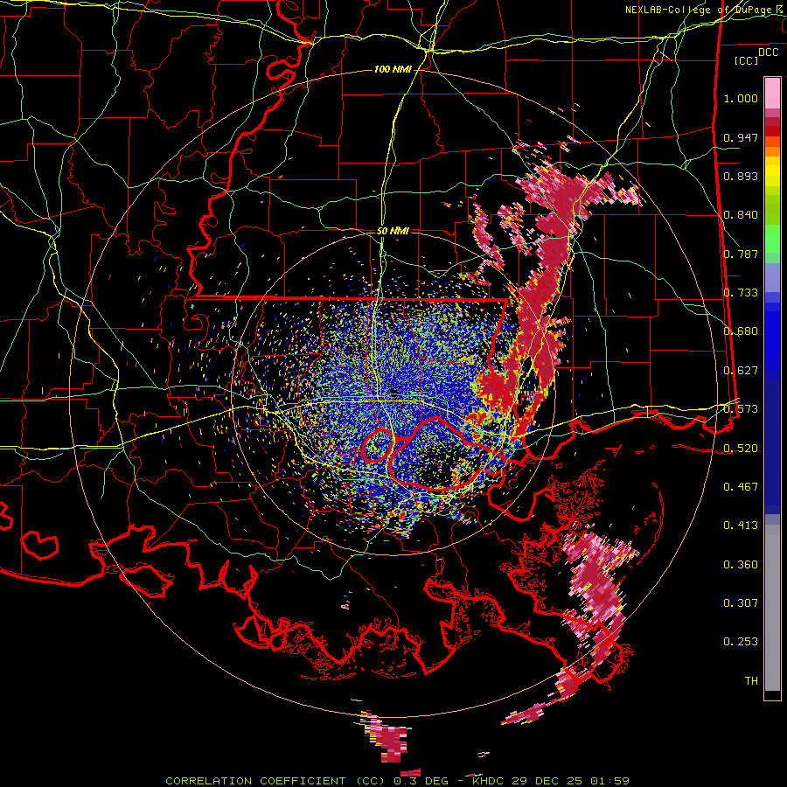Viewport: 787px width, 787px height.
Task: Select the 0.467 legend value
Action: [x=741, y=487]
